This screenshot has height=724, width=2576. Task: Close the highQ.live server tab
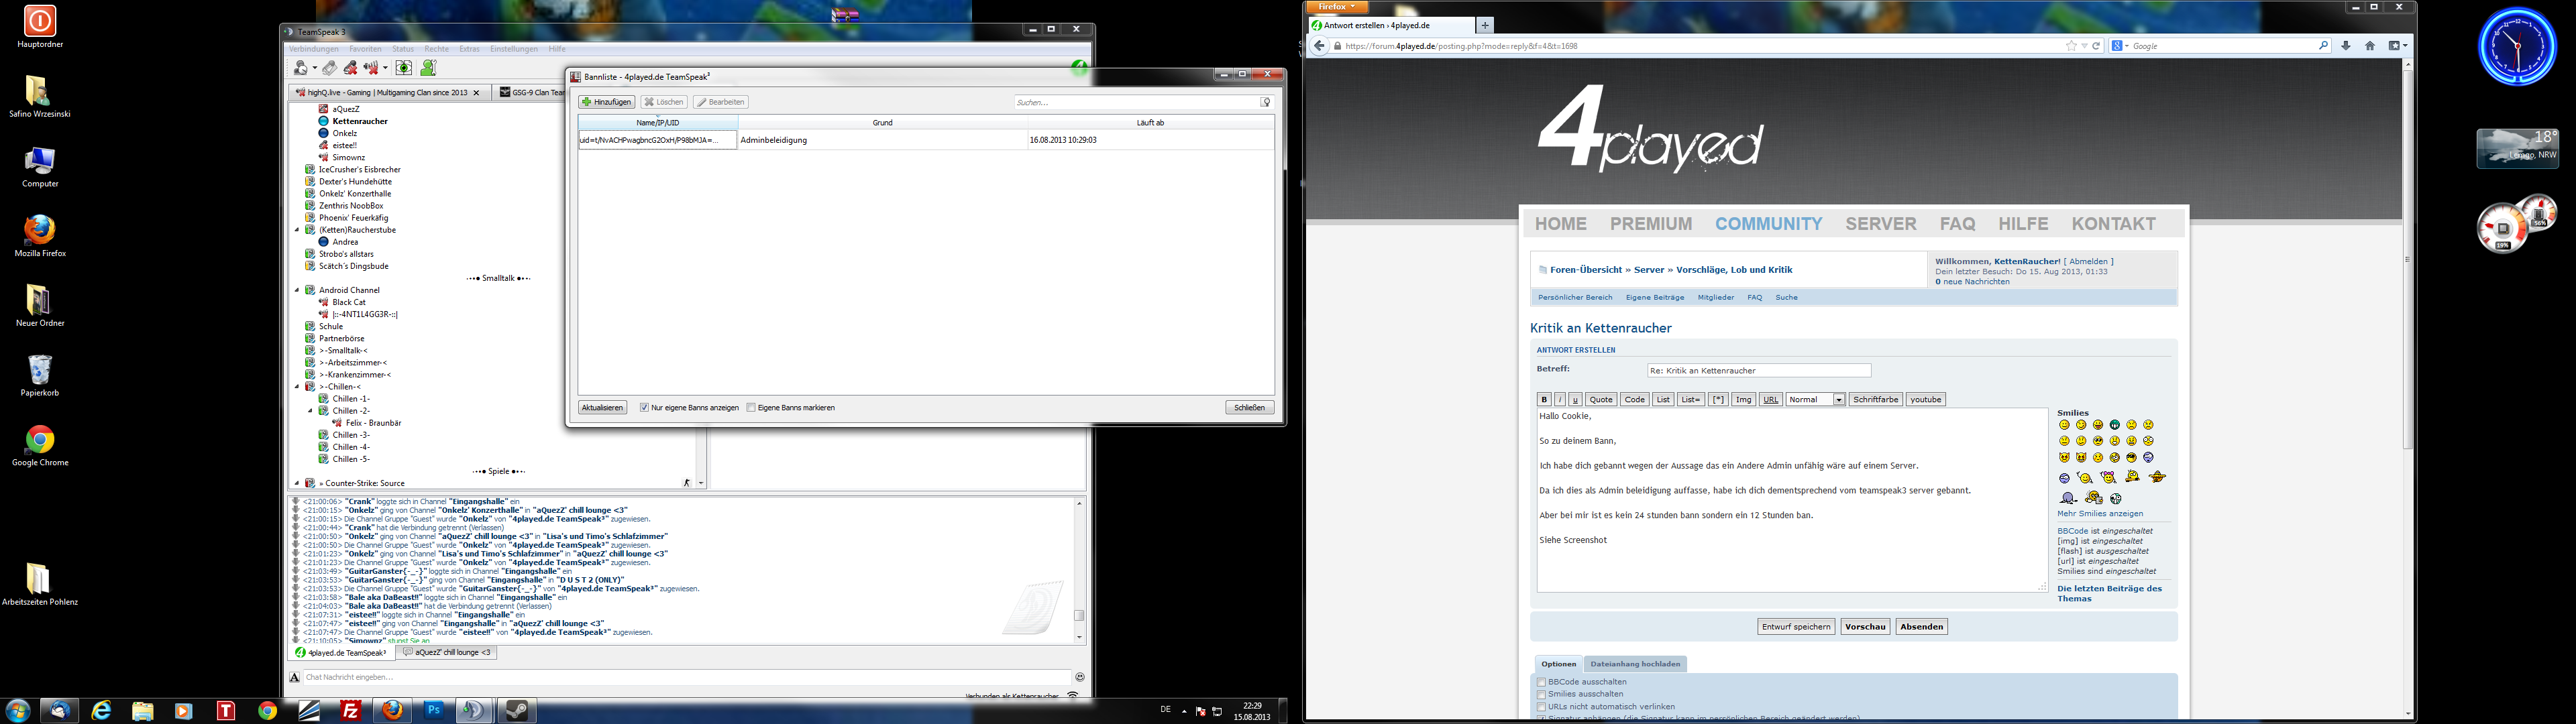pos(476,93)
